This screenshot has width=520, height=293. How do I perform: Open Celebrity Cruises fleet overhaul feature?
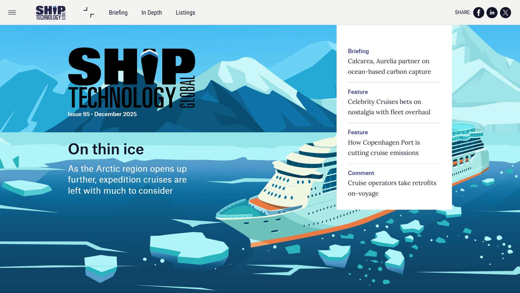[389, 107]
